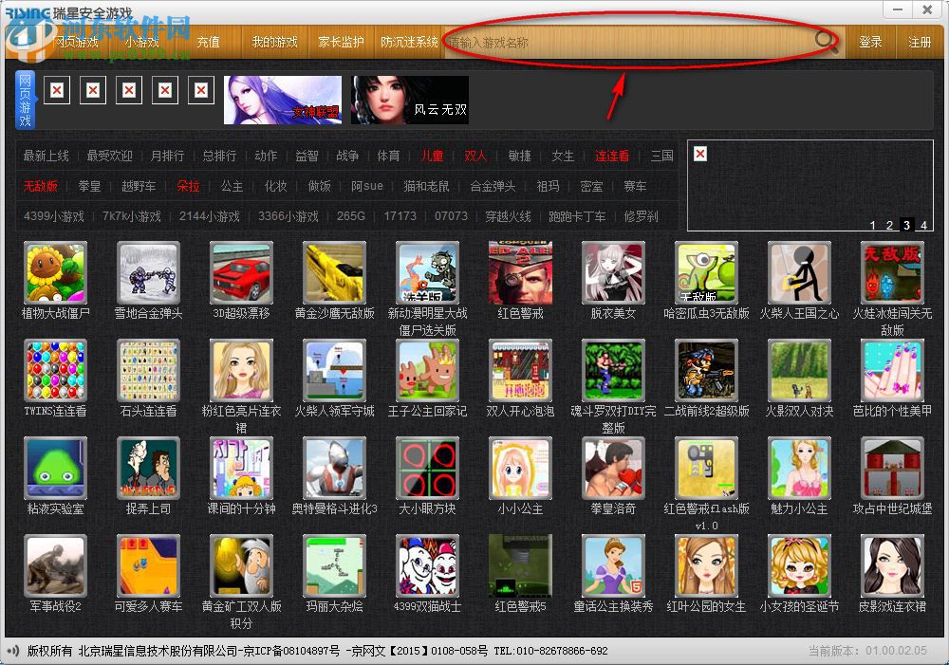949x665 pixels.
Task: Choose the 猫和老鼠 tag link
Action: coord(427,186)
